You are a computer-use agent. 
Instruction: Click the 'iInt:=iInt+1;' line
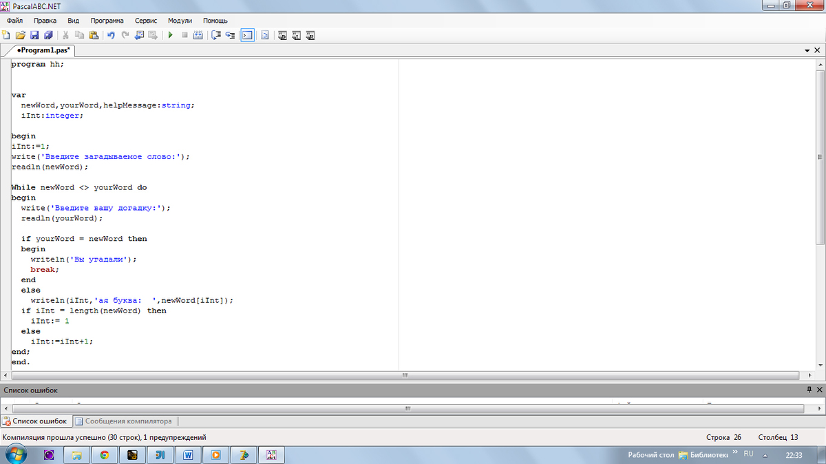62,341
